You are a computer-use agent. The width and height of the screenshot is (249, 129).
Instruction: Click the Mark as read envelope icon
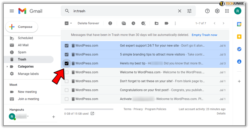(124, 23)
